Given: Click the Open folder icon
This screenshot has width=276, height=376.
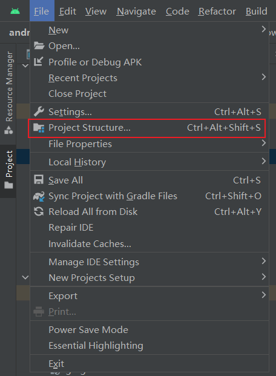Looking at the screenshot, I should (x=39, y=45).
